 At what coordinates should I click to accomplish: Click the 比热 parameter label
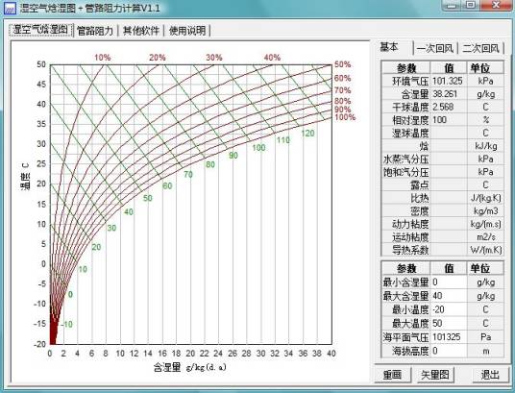click(x=420, y=198)
